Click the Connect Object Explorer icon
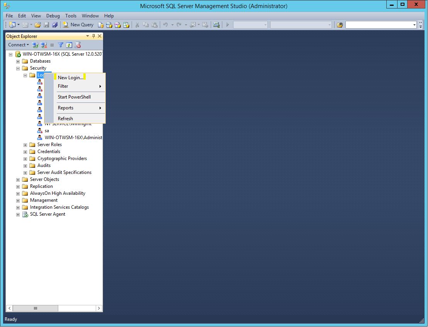The width and height of the screenshot is (428, 327). [x=35, y=45]
